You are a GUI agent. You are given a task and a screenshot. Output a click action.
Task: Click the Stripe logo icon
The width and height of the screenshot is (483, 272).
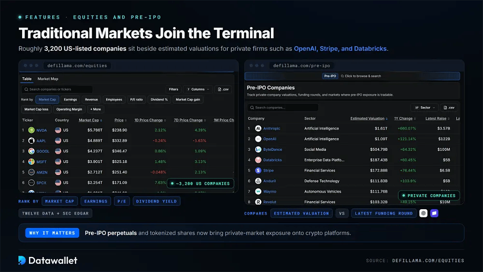click(258, 171)
